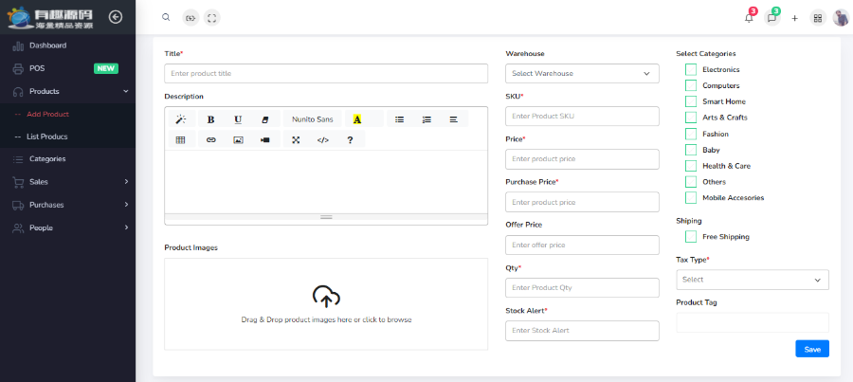Open POS from the sidebar
Viewport: 853px width, 382px height.
coord(67,68)
